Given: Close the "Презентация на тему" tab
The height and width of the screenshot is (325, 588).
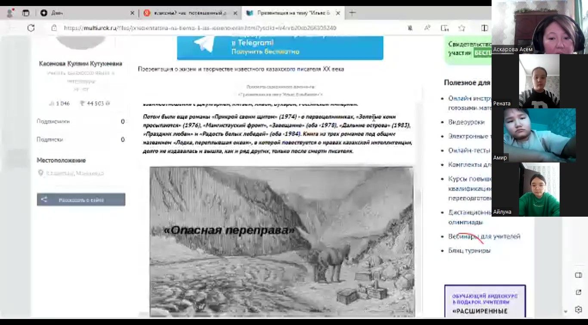Looking at the screenshot, I should click(x=338, y=13).
